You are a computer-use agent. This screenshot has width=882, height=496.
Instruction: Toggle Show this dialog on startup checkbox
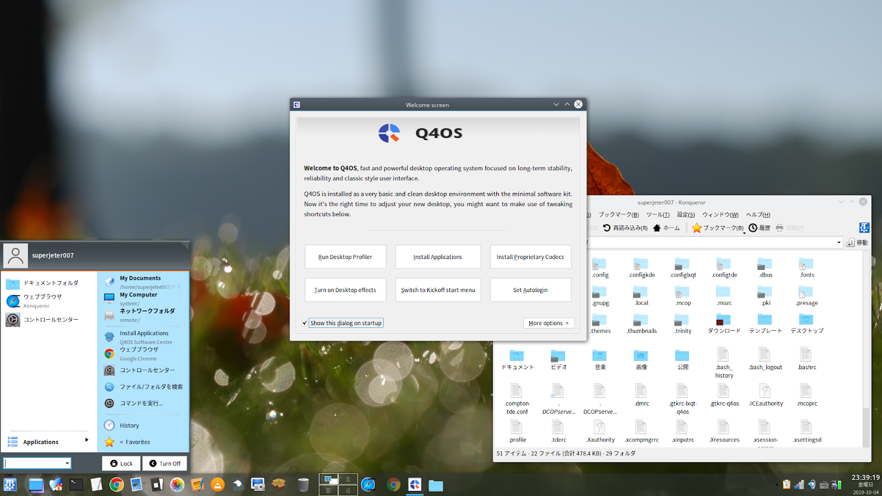click(x=305, y=323)
